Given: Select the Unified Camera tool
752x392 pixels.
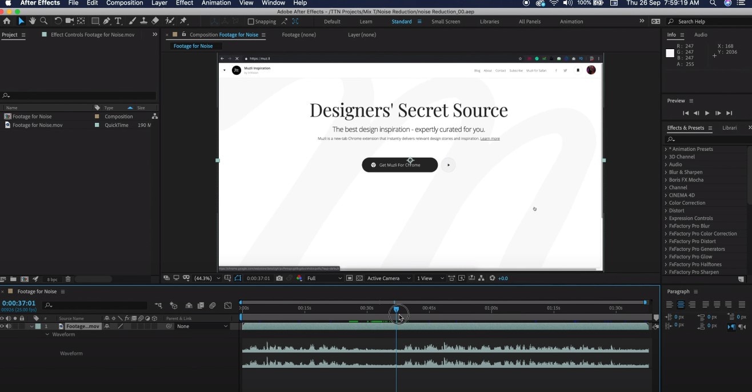Looking at the screenshot, I should [69, 21].
